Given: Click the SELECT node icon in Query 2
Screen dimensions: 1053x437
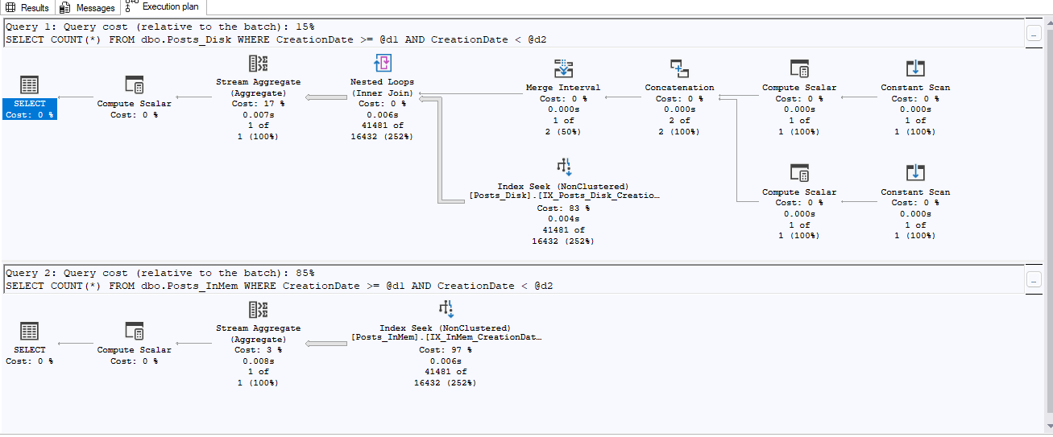Looking at the screenshot, I should 30,332.
